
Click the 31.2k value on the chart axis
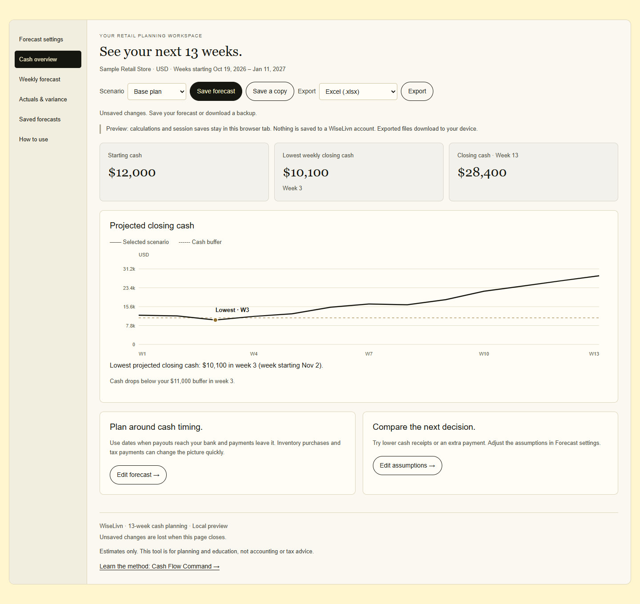129,269
